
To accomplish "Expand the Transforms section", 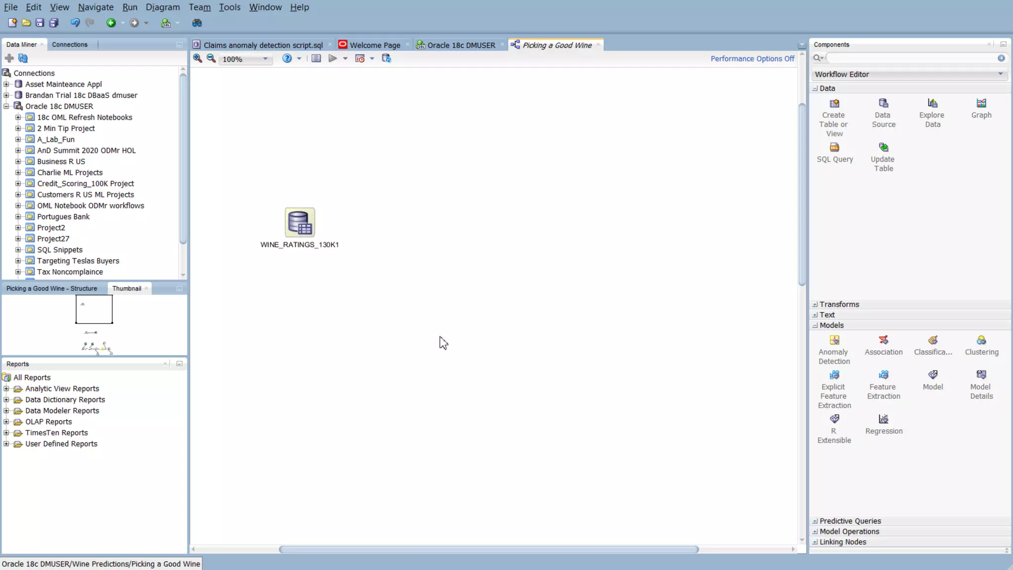I will point(815,304).
